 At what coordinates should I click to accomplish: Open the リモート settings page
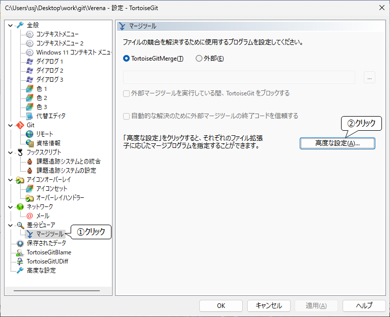[45, 134]
